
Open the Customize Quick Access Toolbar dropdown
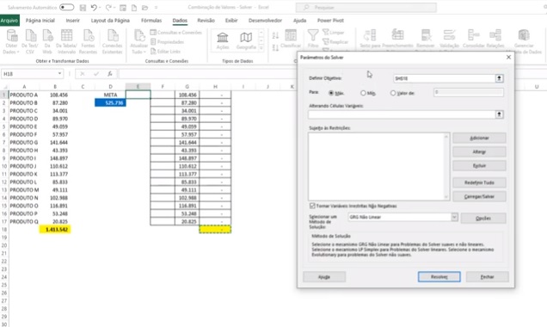click(x=156, y=8)
